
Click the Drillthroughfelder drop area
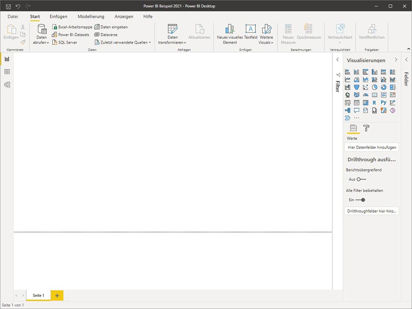point(372,211)
